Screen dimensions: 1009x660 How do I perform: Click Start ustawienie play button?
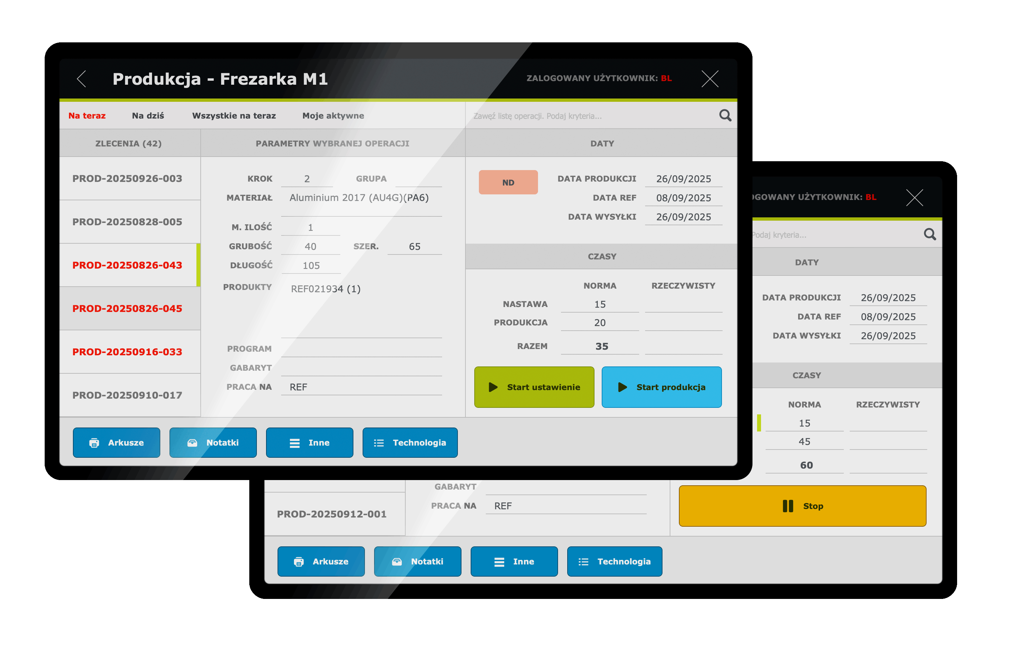coord(534,387)
